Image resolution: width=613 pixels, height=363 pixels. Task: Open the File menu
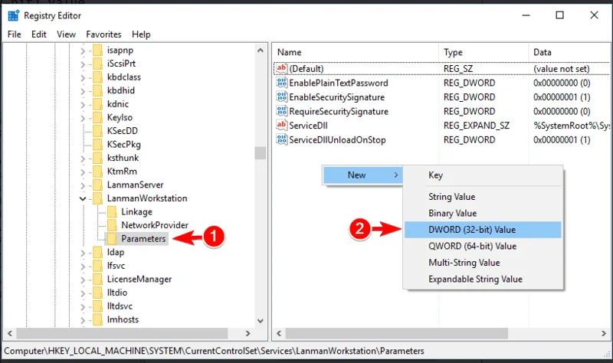15,34
